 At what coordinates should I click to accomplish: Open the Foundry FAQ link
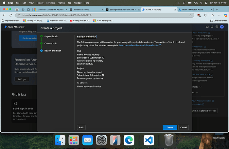pyautogui.click(x=198, y=104)
